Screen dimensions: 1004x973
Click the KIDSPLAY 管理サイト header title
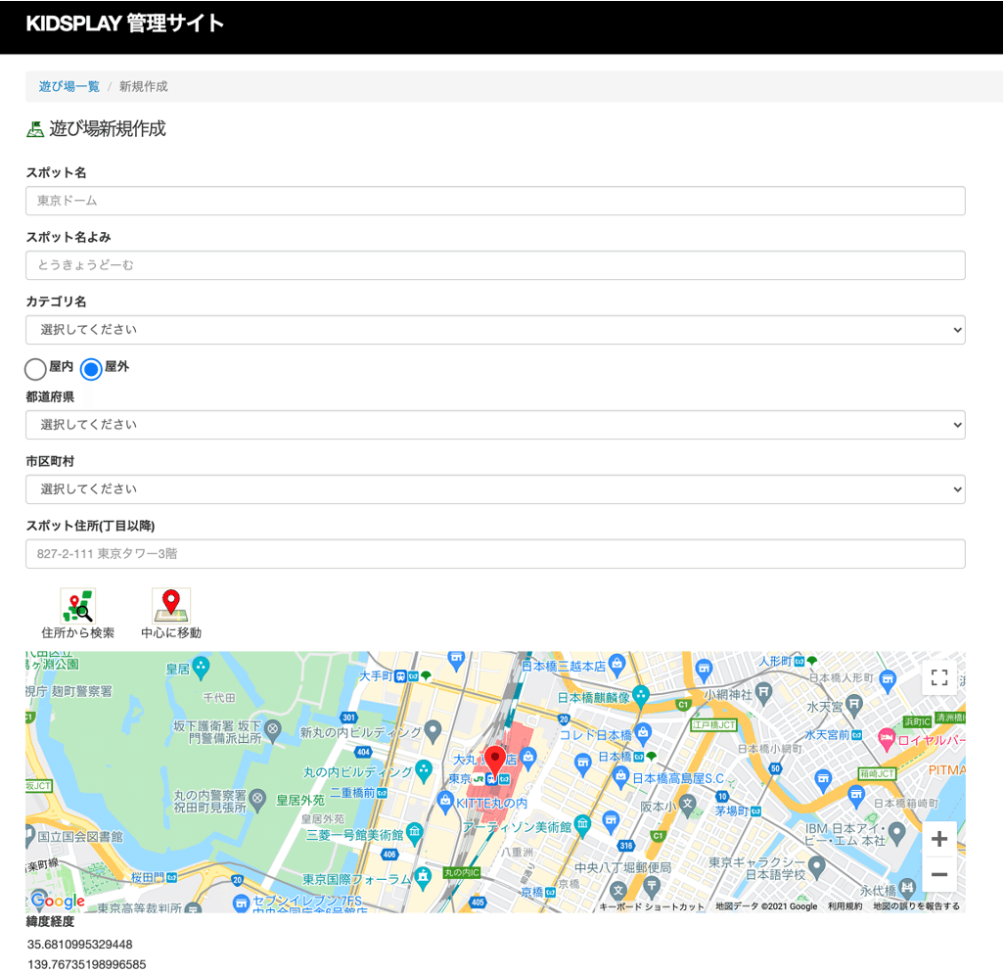point(125,23)
